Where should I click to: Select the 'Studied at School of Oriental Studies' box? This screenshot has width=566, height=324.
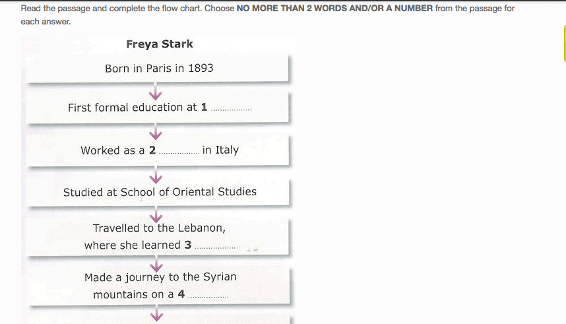pos(158,191)
